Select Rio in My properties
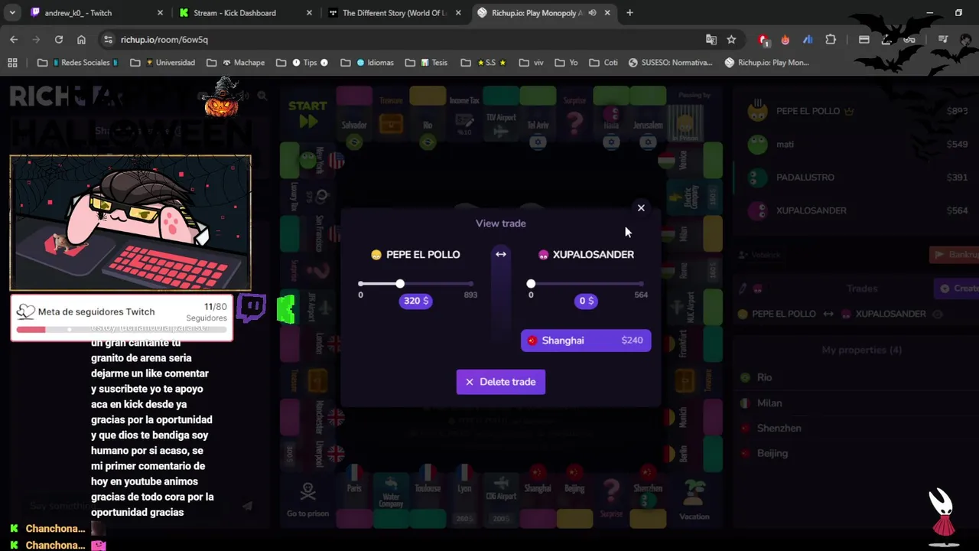Screen dimensions: 979x551 pos(854,377)
